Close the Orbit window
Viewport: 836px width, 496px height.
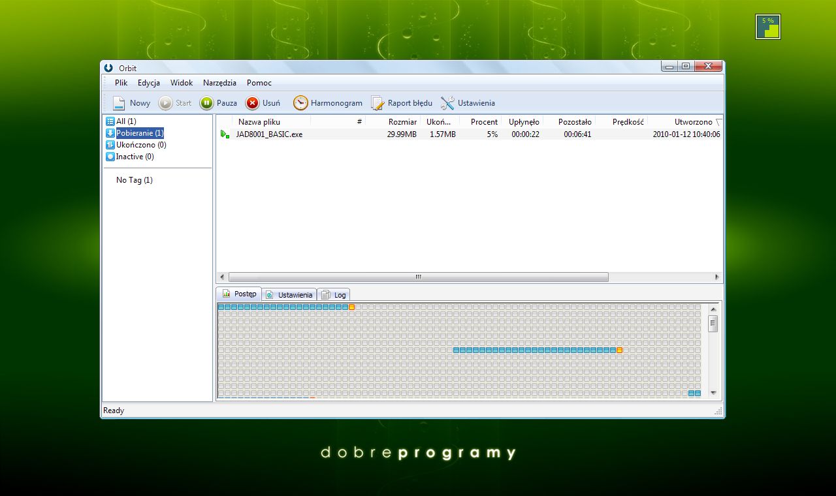(708, 66)
